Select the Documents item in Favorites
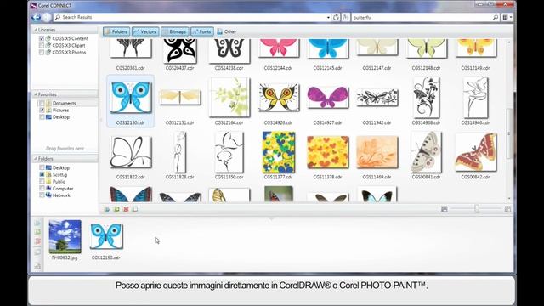The height and width of the screenshot is (306, 544). 65,104
